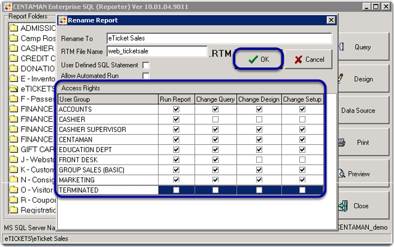This screenshot has height=247, width=394.
Task: Click the OK button to confirm rename
Action: coord(258,60)
